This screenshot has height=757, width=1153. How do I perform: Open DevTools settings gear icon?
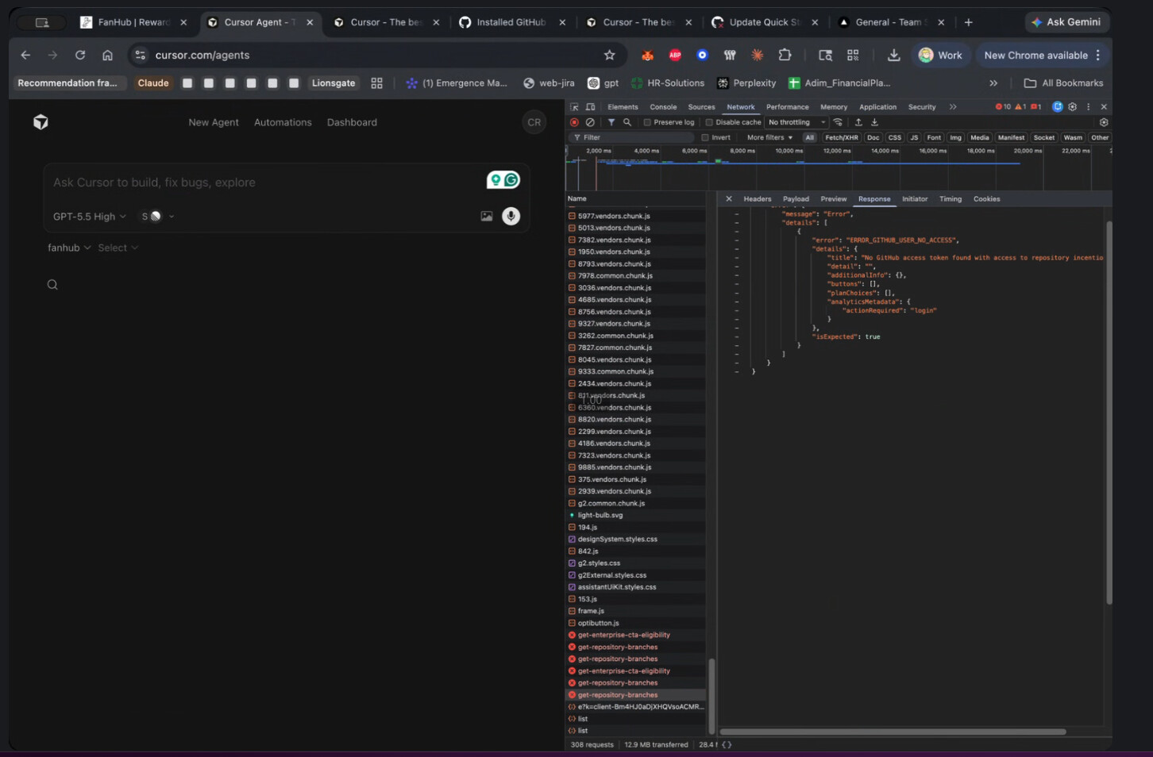tap(1072, 106)
